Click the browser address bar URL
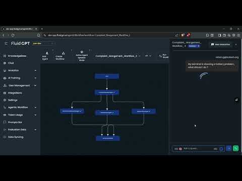The image size is (242, 181). click(89, 35)
